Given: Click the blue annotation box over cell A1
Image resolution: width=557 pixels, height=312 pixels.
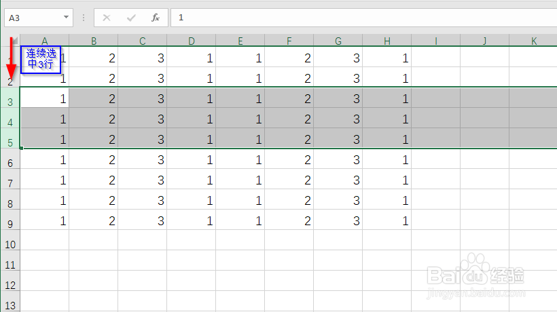Looking at the screenshot, I should [41, 60].
